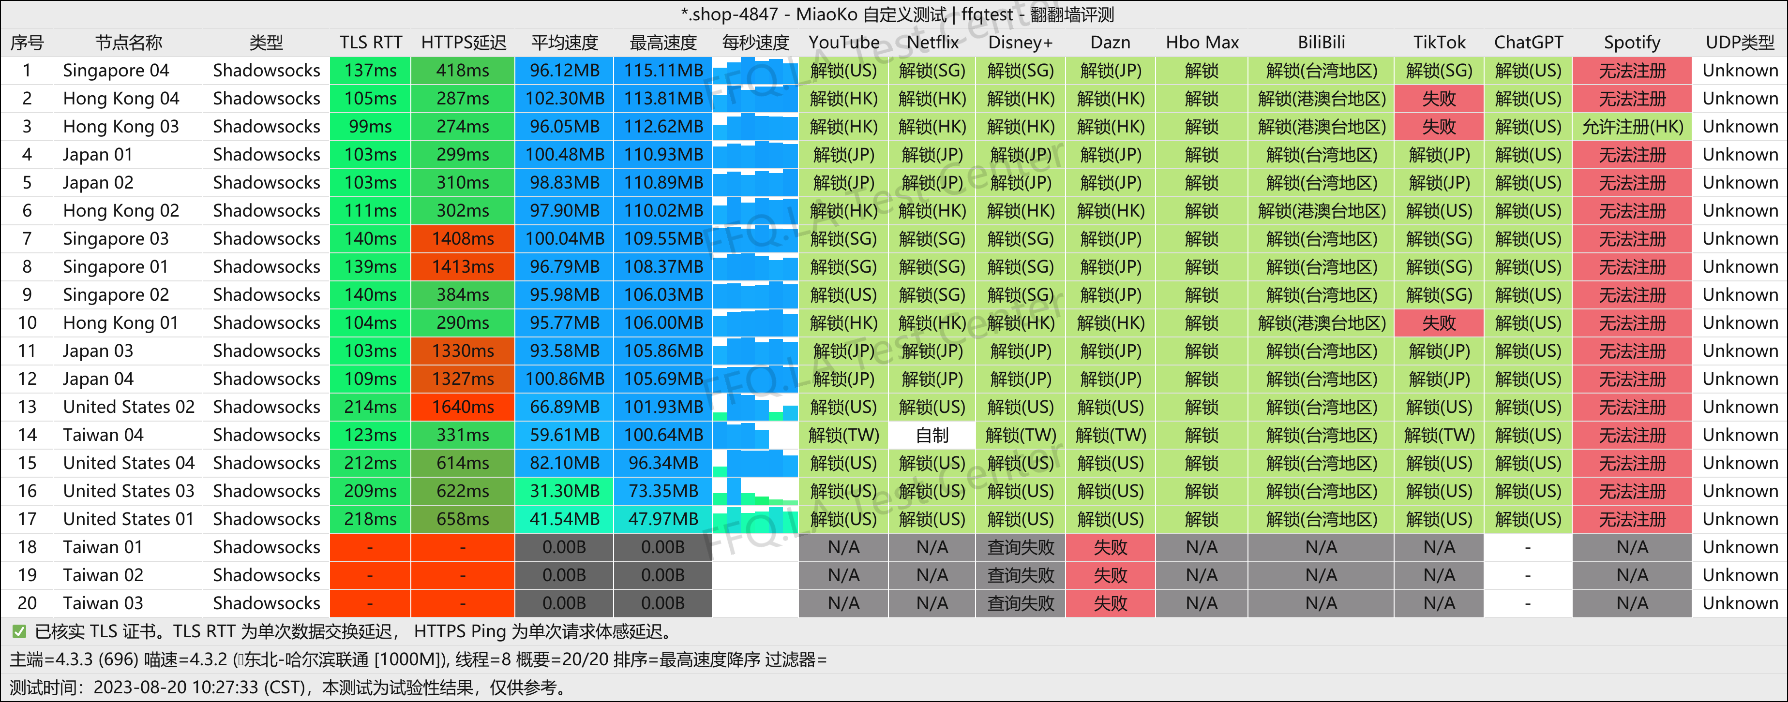Viewport: 1788px width, 702px height.
Task: Click the 1408ms HTTPS latency cell
Action: pos(463,239)
